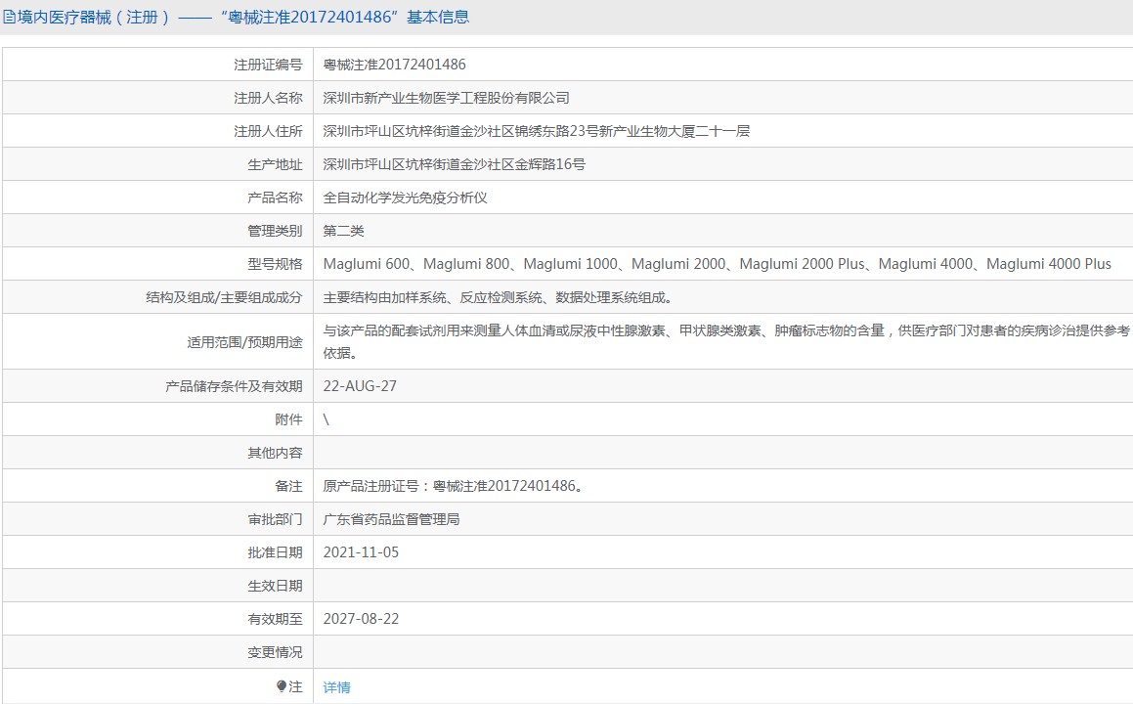Screen dimensions: 1133x704
Task: Select the remark 原产品注册证号
Action: (x=453, y=486)
